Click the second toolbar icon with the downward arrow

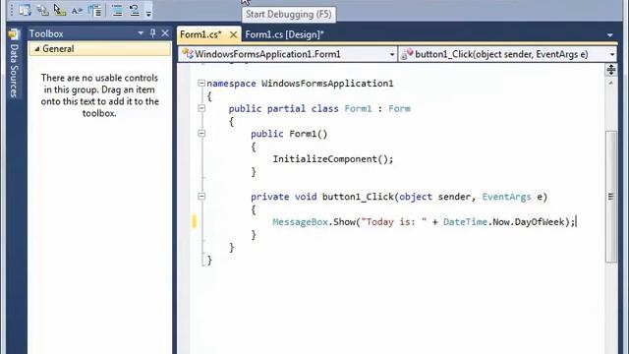(x=42, y=10)
